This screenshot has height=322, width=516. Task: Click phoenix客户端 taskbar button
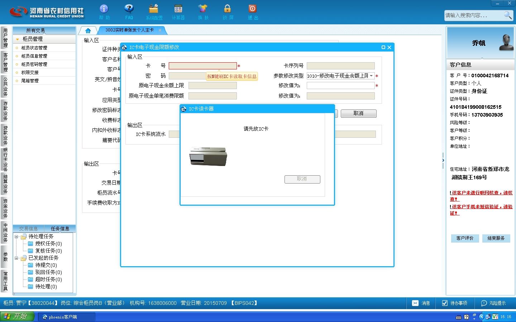tap(67, 317)
